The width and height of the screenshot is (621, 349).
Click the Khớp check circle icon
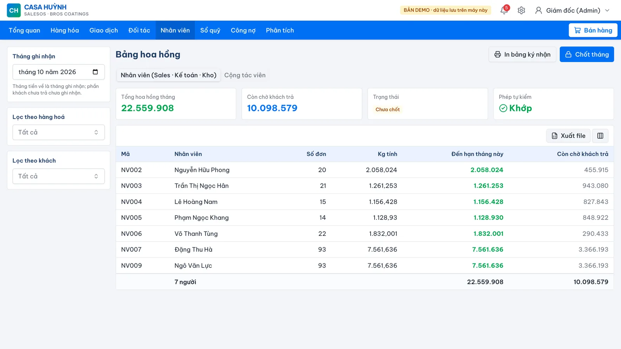[503, 108]
